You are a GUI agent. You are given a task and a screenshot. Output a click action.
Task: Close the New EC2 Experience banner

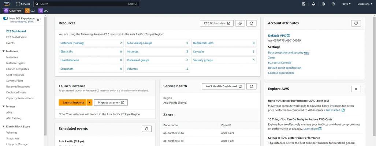coord(38,20)
